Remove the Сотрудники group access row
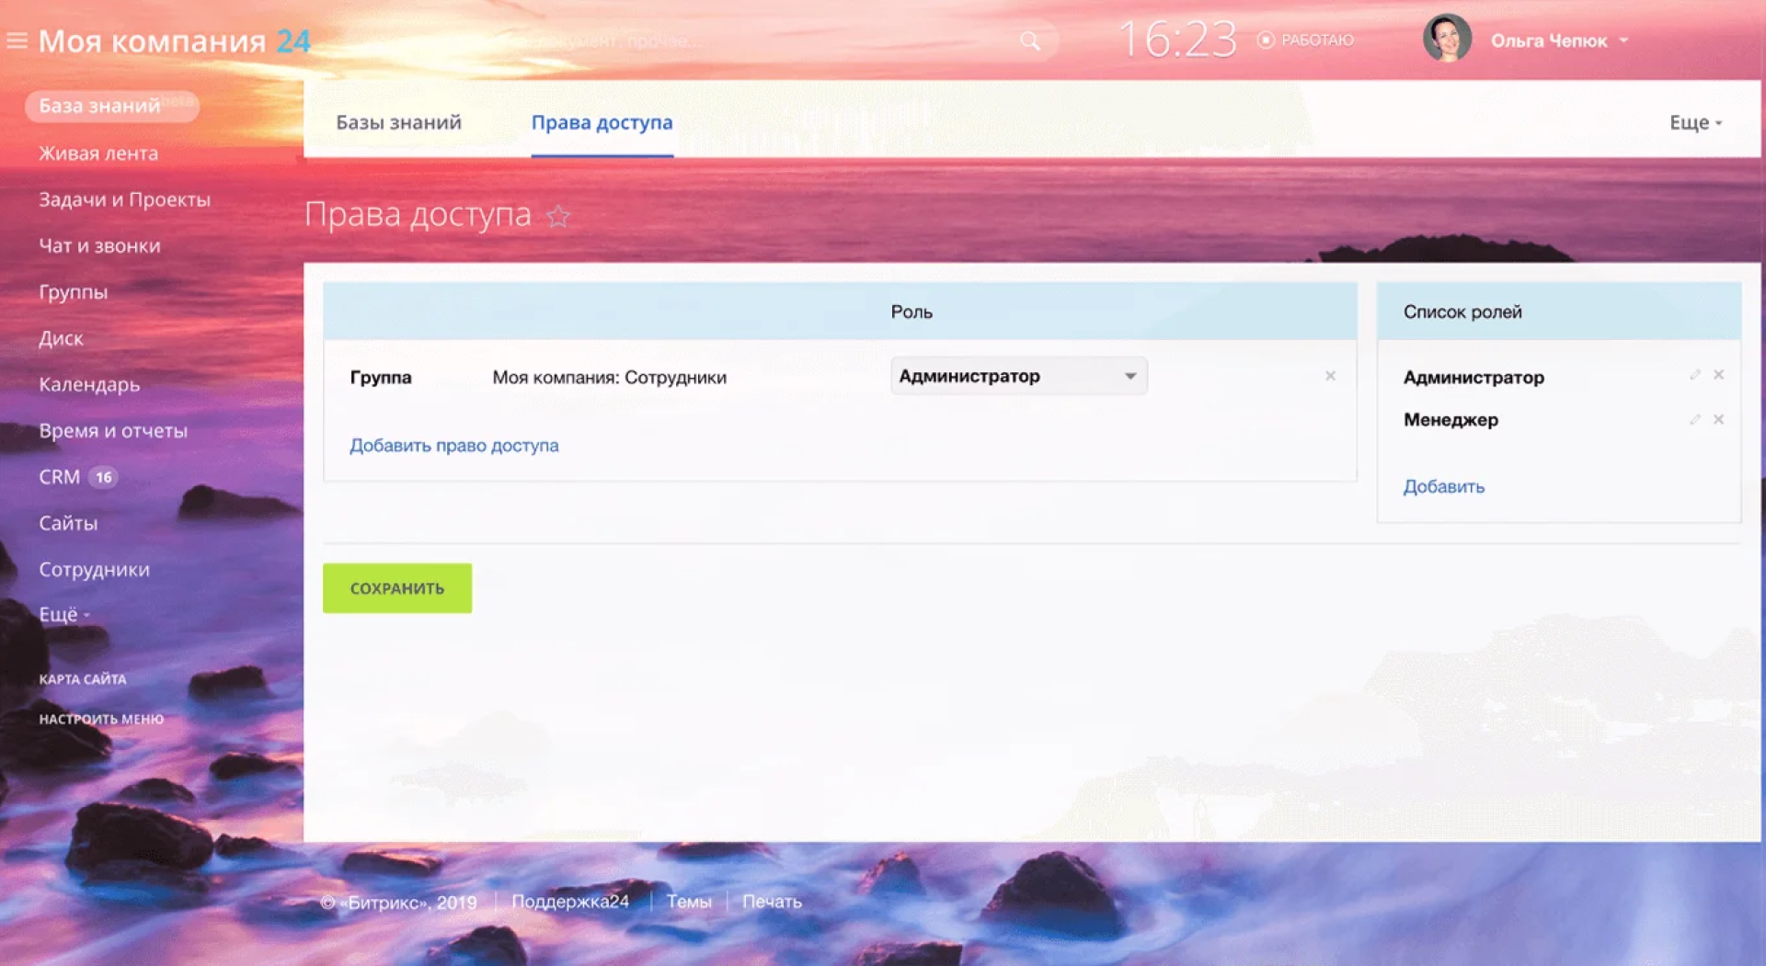The image size is (1766, 966). [1330, 376]
